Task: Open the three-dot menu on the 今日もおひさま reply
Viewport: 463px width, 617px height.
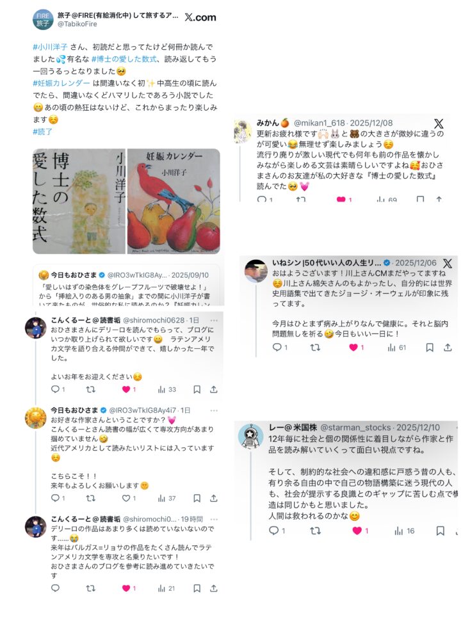Action: click(x=214, y=410)
